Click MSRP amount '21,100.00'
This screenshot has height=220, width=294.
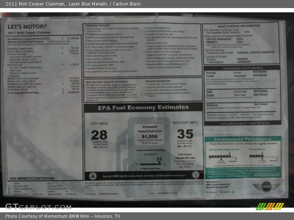pos(73,38)
